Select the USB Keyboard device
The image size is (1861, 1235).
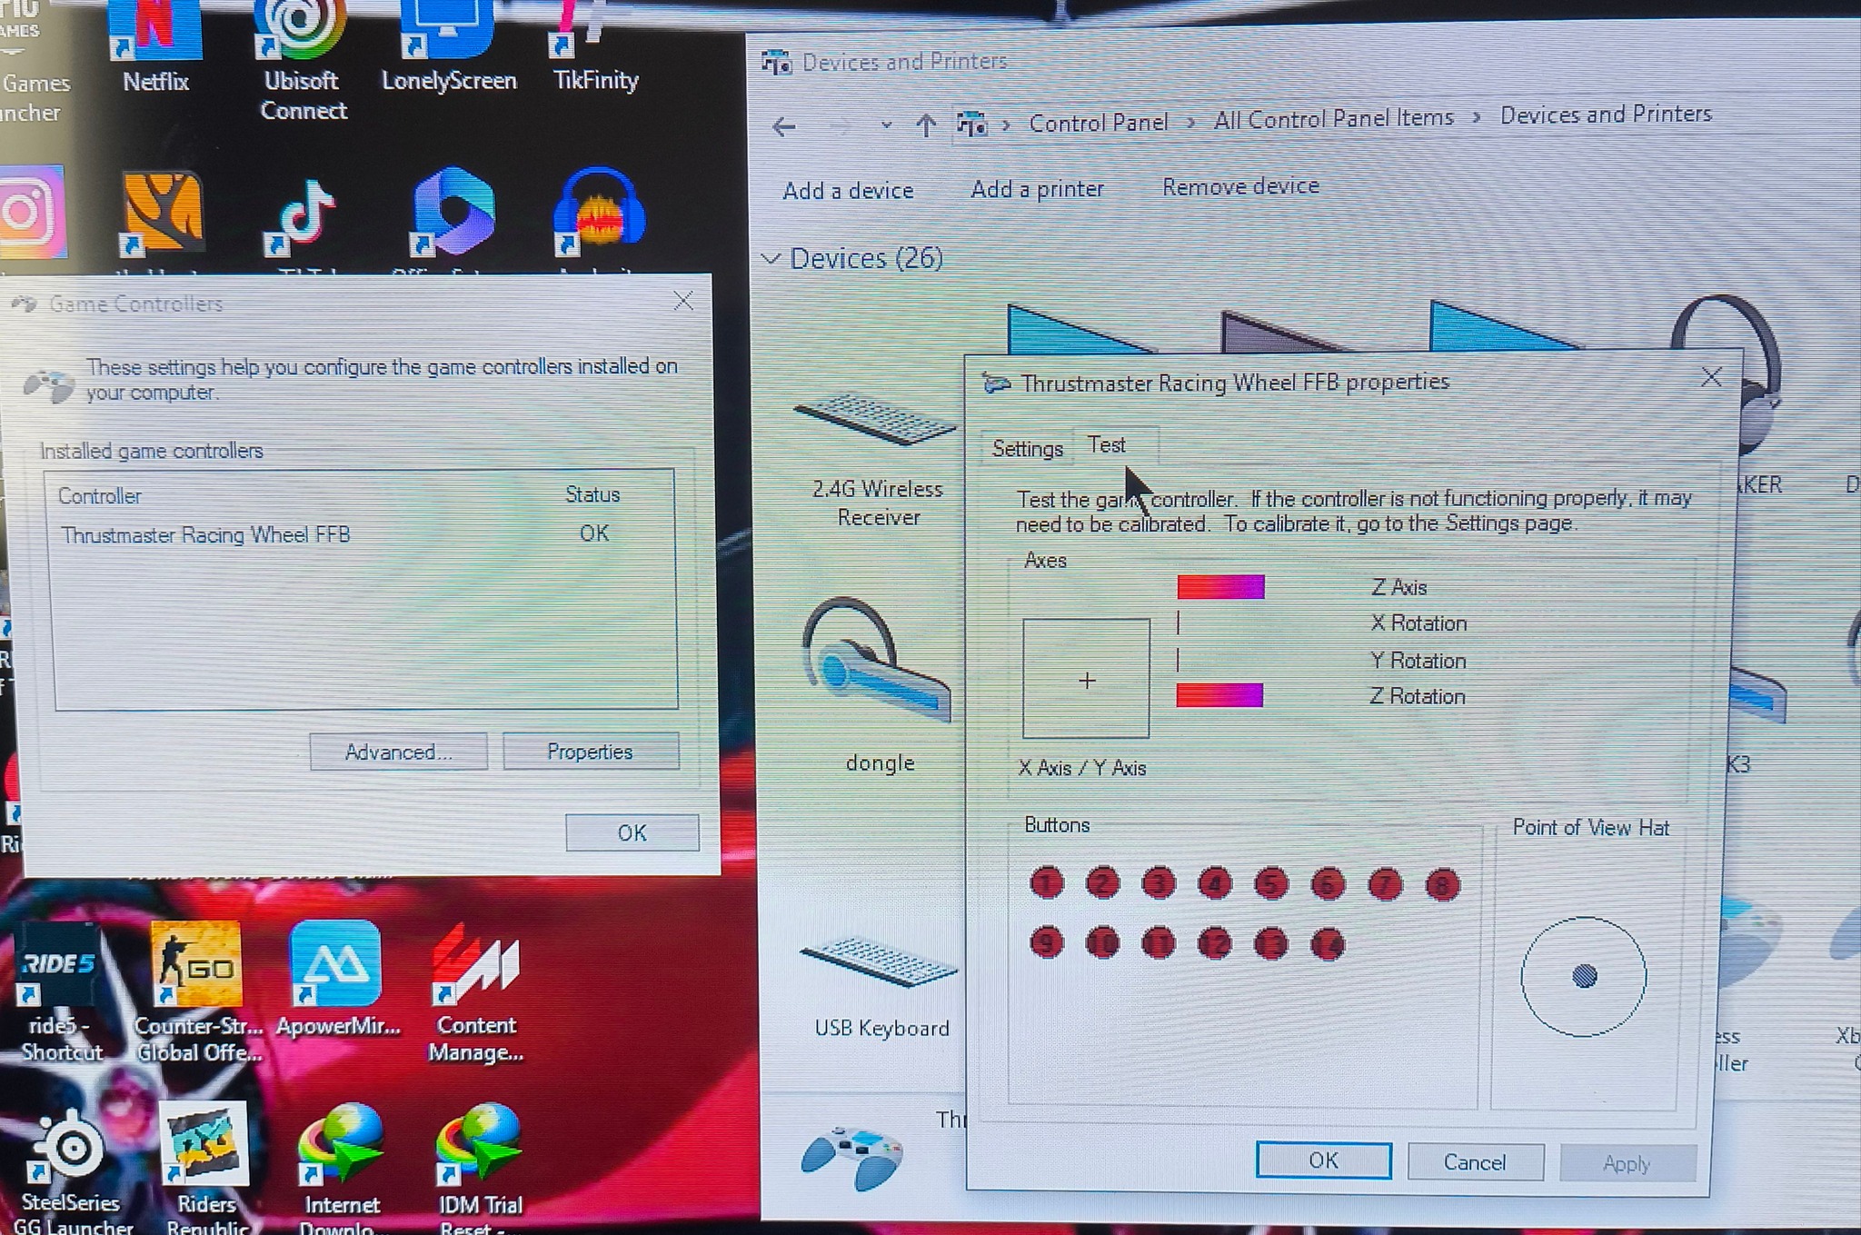click(x=880, y=989)
